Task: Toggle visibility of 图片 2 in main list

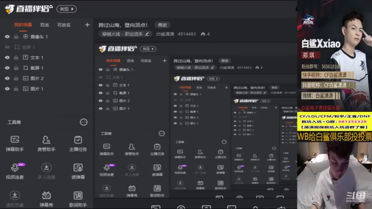Action: pyautogui.click(x=7, y=78)
